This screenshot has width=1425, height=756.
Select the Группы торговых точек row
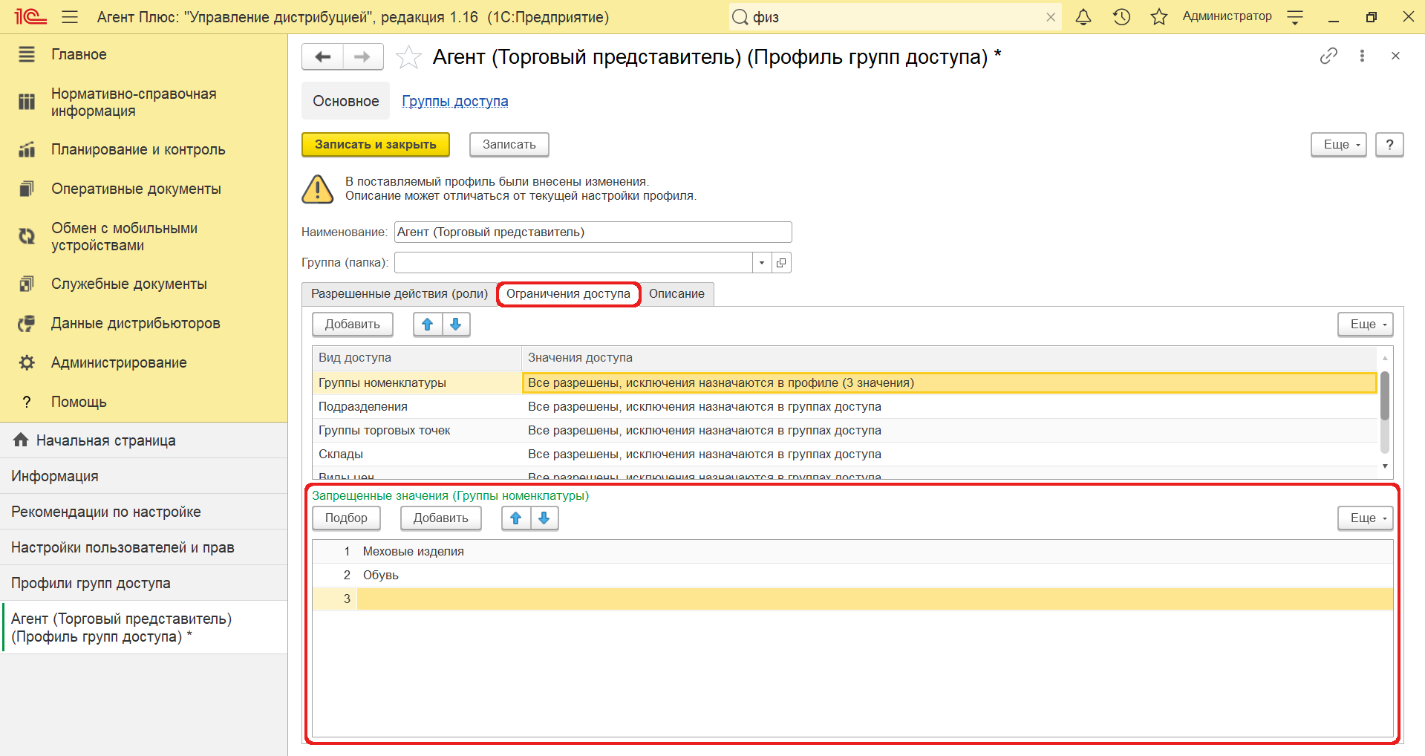(x=844, y=431)
